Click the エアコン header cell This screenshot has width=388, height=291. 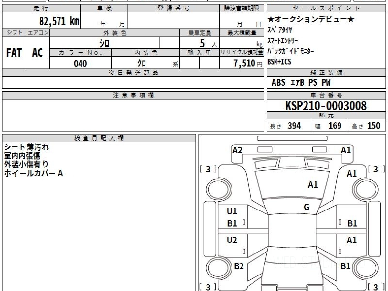point(38,33)
